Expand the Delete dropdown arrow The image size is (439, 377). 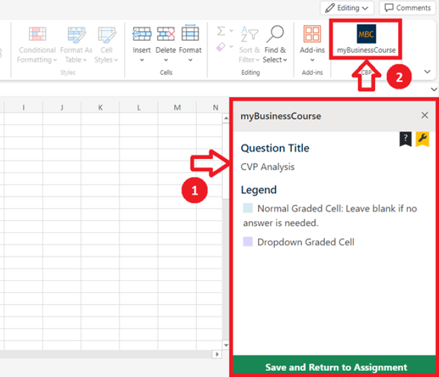(x=166, y=60)
